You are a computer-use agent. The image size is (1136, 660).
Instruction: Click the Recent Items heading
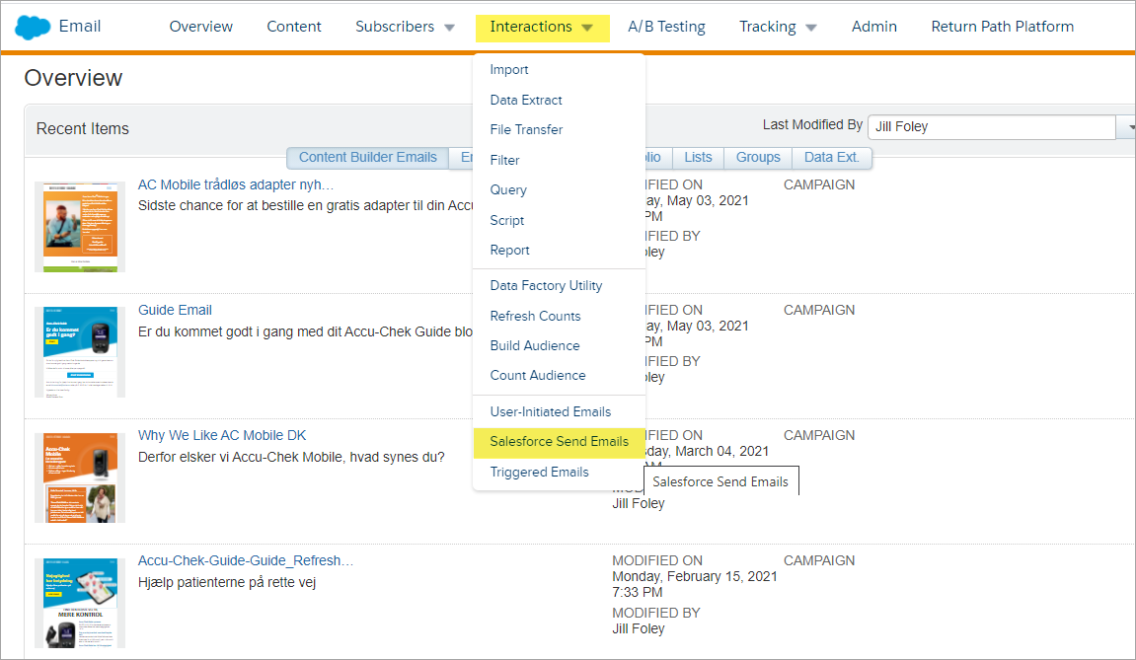(x=83, y=129)
